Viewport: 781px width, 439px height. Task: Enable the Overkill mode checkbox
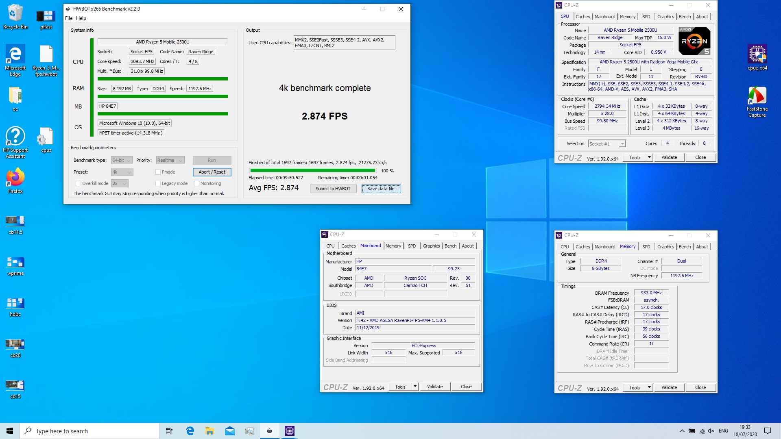pyautogui.click(x=78, y=183)
